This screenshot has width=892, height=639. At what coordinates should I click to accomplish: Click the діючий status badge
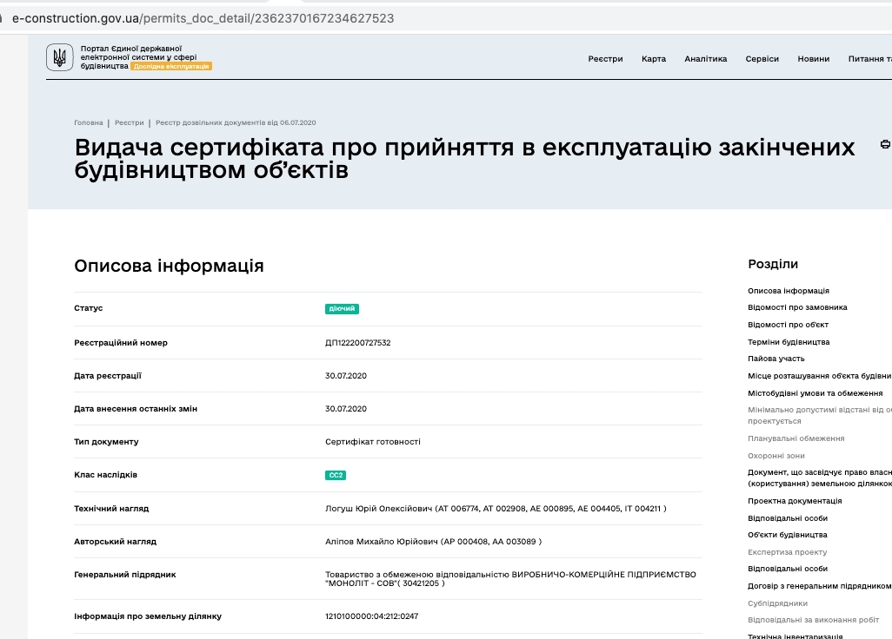pos(342,308)
